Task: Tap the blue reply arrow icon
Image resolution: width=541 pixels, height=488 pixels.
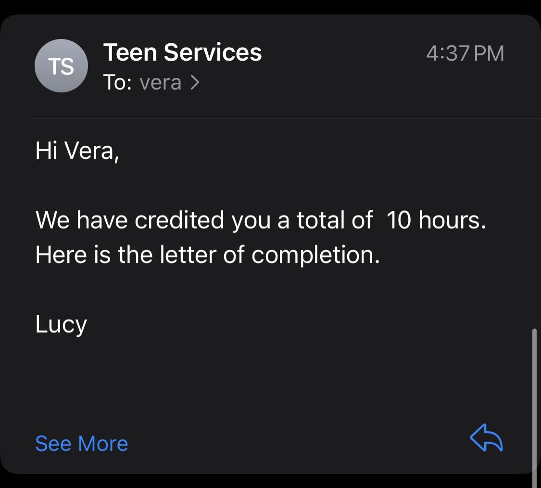Action: tap(486, 438)
